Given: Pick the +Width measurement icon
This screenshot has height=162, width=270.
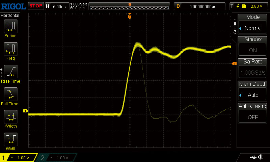Looking at the screenshot, I should coord(10,117).
